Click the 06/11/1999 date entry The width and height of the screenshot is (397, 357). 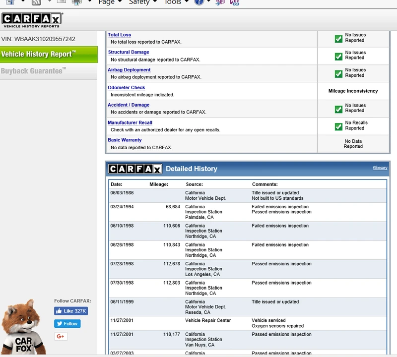click(x=122, y=302)
